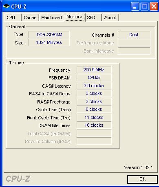
Task: Click the CPU-Z title bar text
Action: click(x=19, y=7)
